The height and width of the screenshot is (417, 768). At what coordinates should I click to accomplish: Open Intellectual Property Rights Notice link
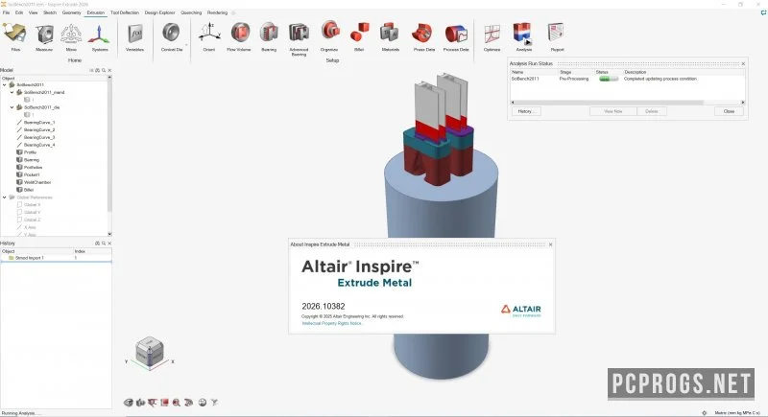coord(331,324)
